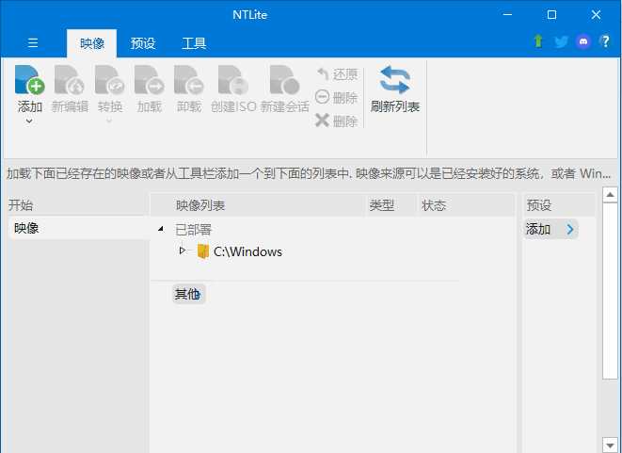The width and height of the screenshot is (622, 453).
Task: Click the 创建ISO icon
Action: coord(233,80)
